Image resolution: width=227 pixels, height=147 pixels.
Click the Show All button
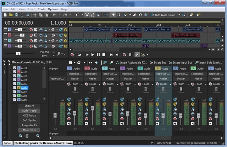[29, 106]
